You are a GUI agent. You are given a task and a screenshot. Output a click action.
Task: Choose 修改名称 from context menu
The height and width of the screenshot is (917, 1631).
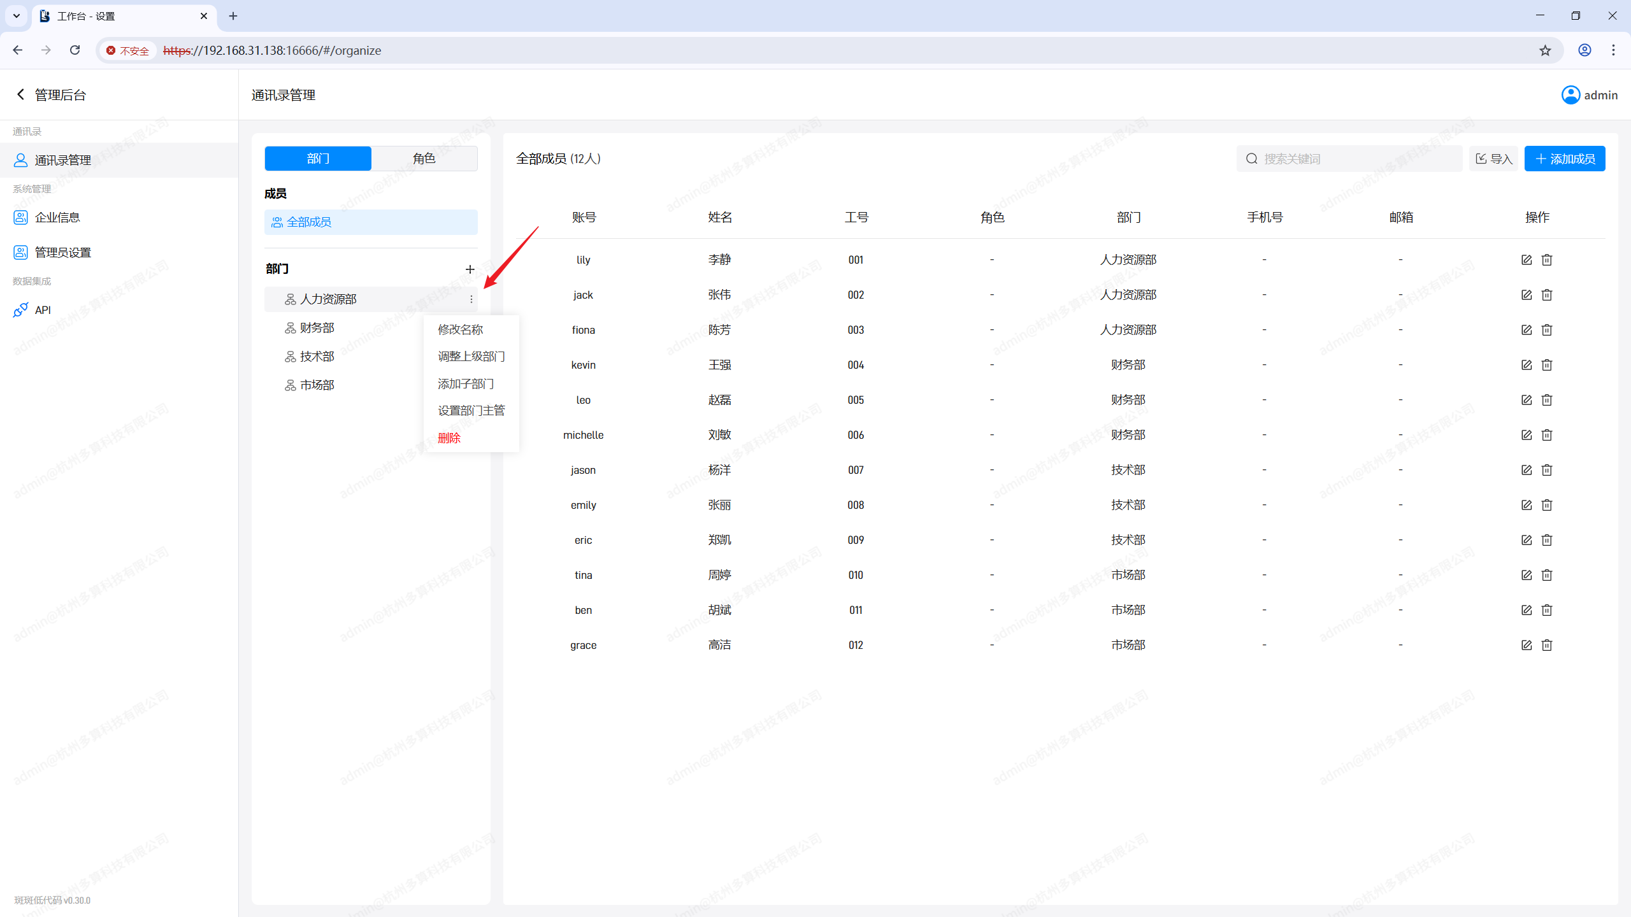(x=461, y=329)
